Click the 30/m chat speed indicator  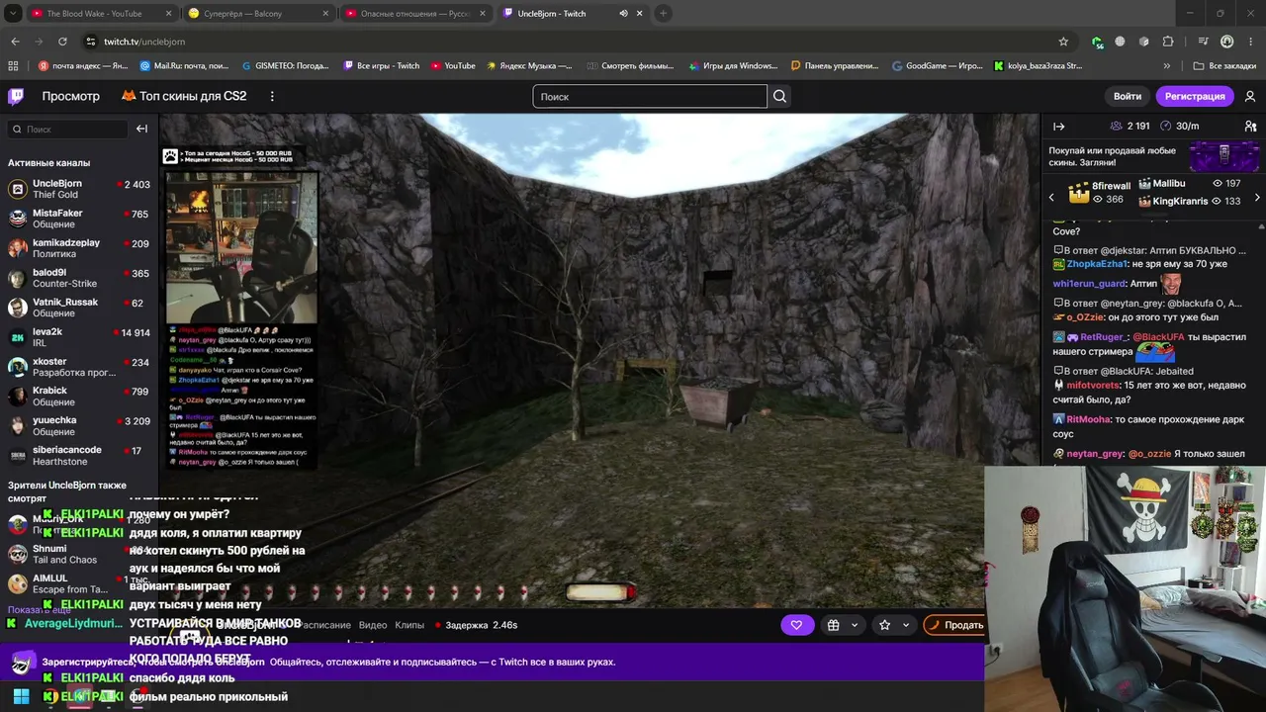1179,126
